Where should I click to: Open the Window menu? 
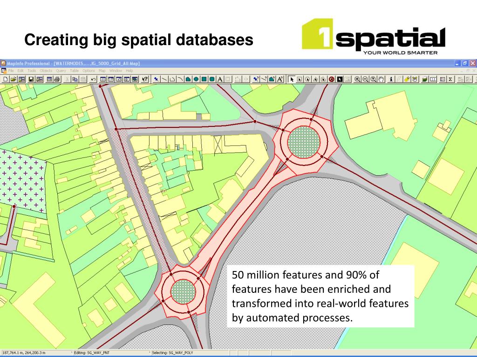pyautogui.click(x=116, y=71)
